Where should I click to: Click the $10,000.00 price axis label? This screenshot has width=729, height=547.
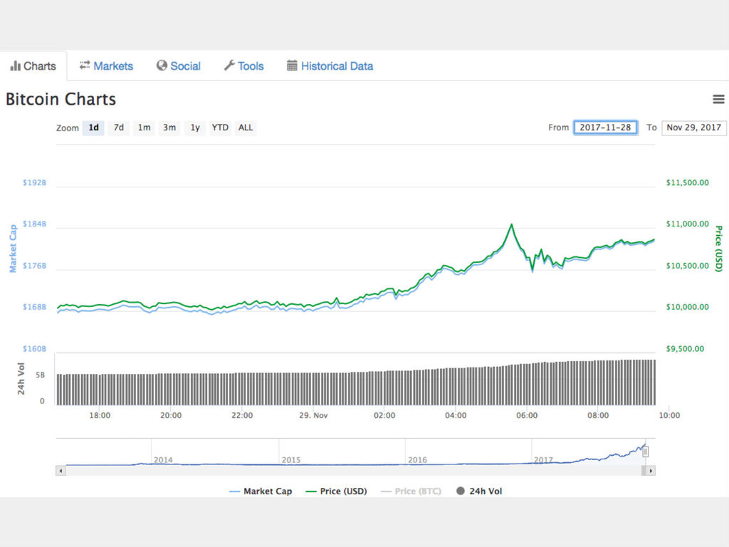pos(687,307)
